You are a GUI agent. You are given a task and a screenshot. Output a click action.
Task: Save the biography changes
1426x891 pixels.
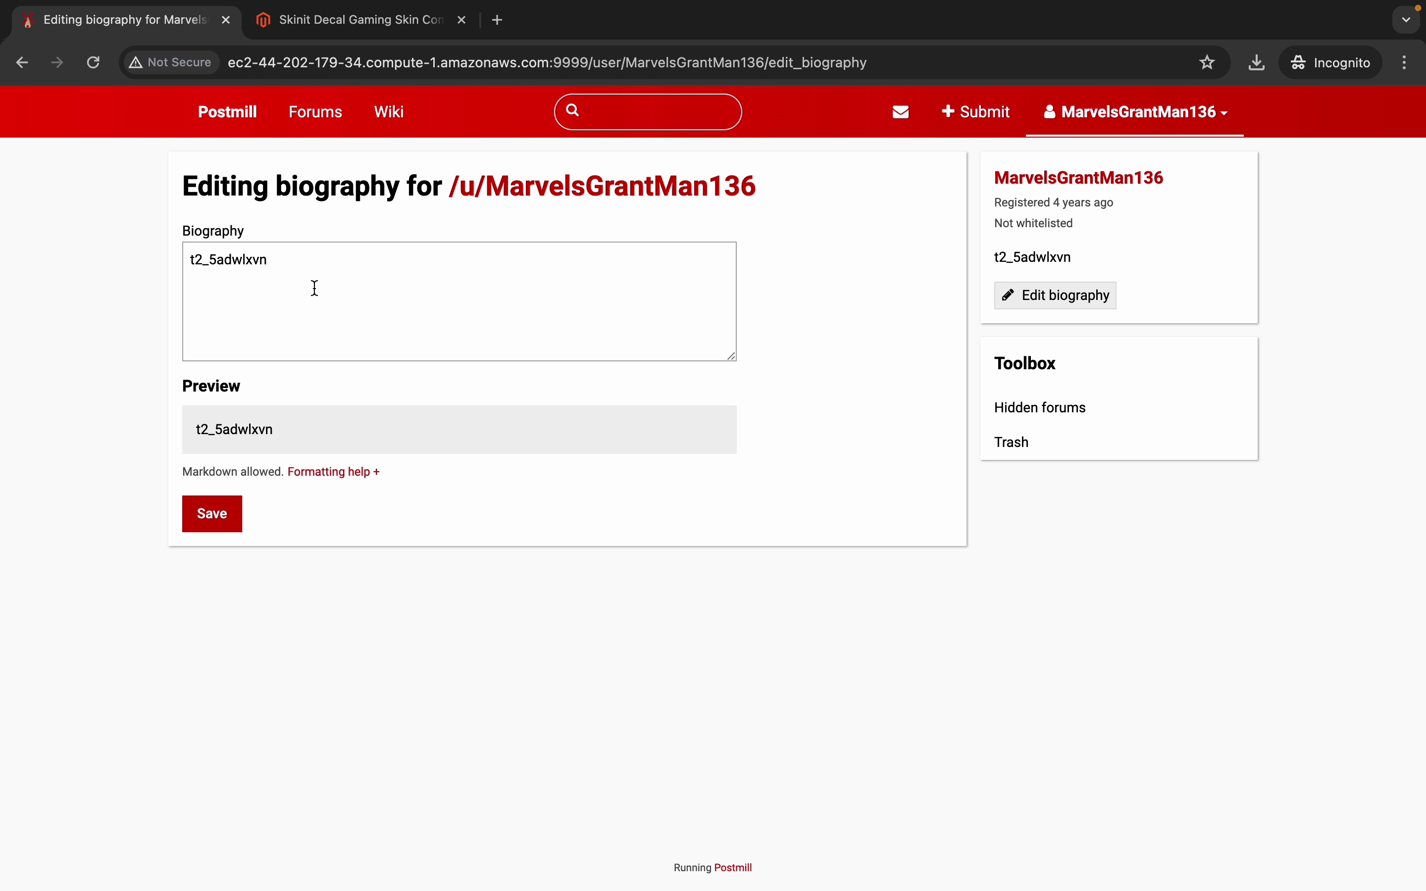click(x=211, y=513)
